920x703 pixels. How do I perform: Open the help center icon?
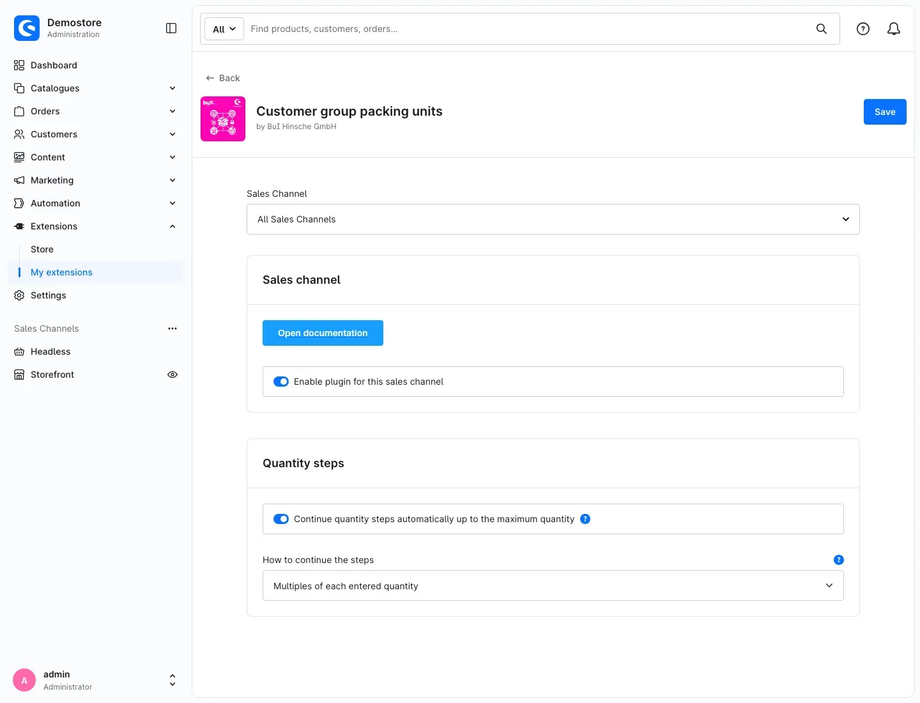tap(863, 29)
